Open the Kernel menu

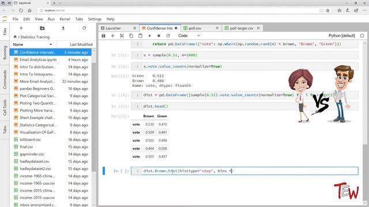tap(65, 19)
